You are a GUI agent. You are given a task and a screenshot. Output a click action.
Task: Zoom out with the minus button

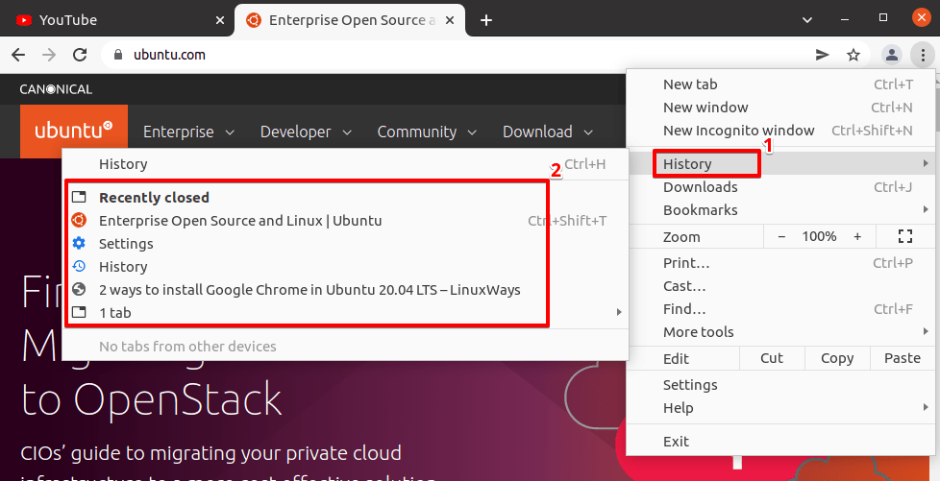[x=781, y=236]
